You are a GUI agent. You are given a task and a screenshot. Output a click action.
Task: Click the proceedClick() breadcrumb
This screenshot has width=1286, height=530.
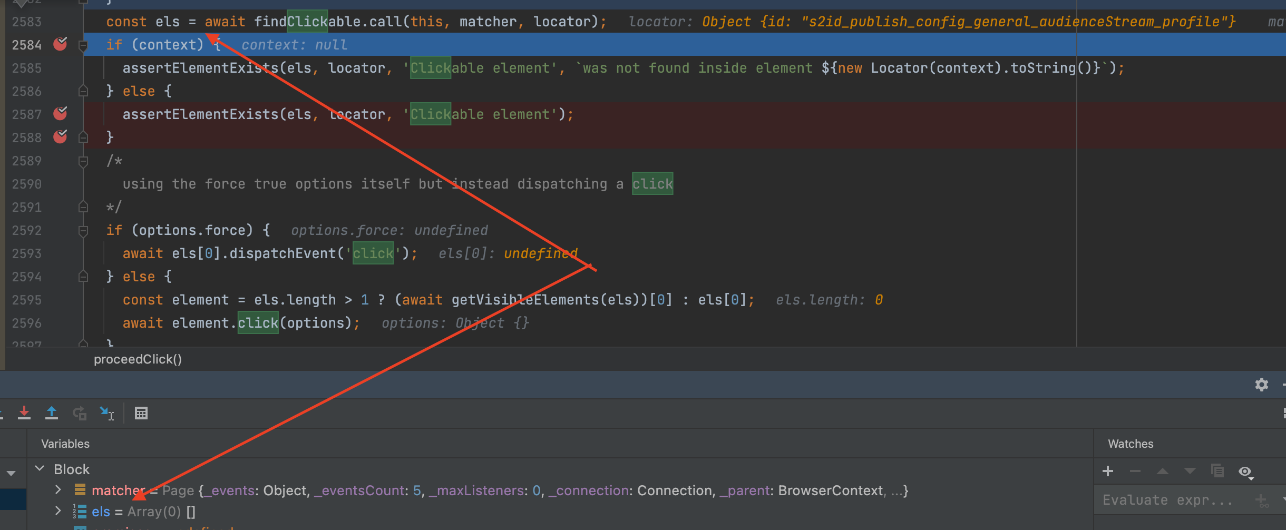point(138,359)
